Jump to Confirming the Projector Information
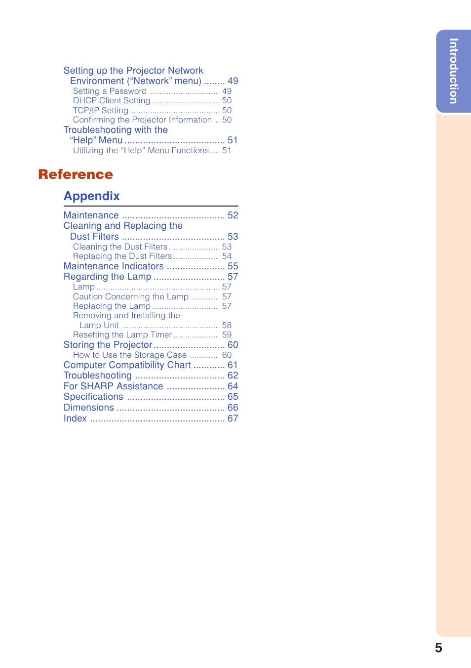The image size is (471, 668). coord(142,120)
